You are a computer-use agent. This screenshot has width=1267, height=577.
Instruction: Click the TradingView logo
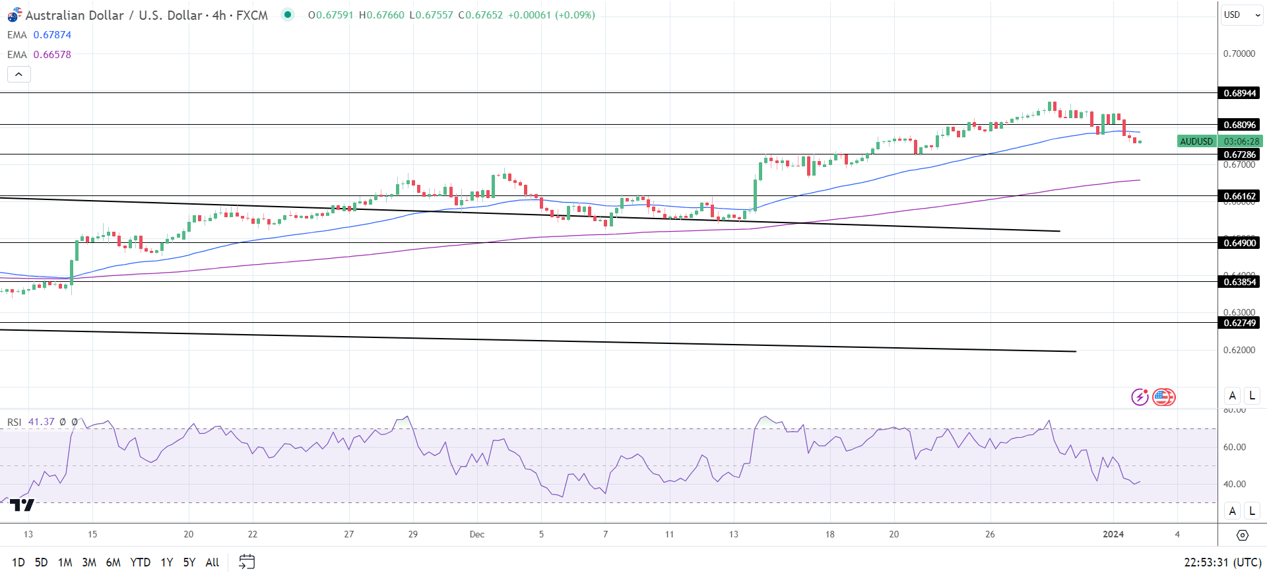(x=22, y=505)
